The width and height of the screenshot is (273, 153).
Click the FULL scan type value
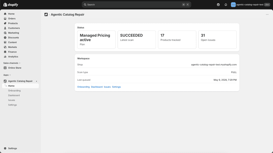[234, 72]
